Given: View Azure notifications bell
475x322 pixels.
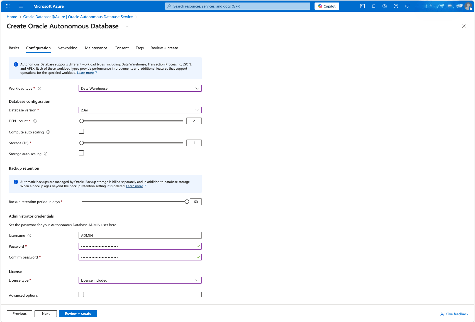Looking at the screenshot, I should [374, 6].
